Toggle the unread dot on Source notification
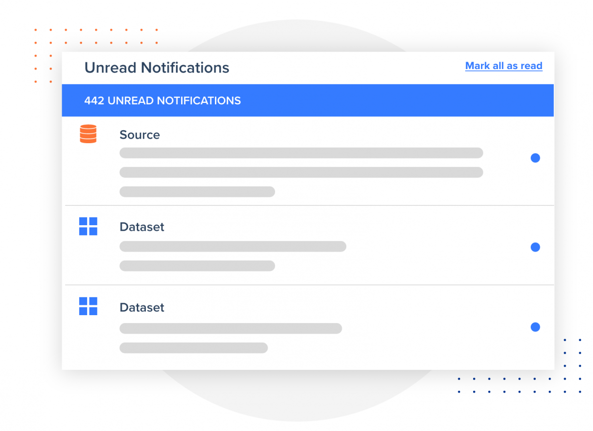The height and width of the screenshot is (431, 593). point(535,158)
